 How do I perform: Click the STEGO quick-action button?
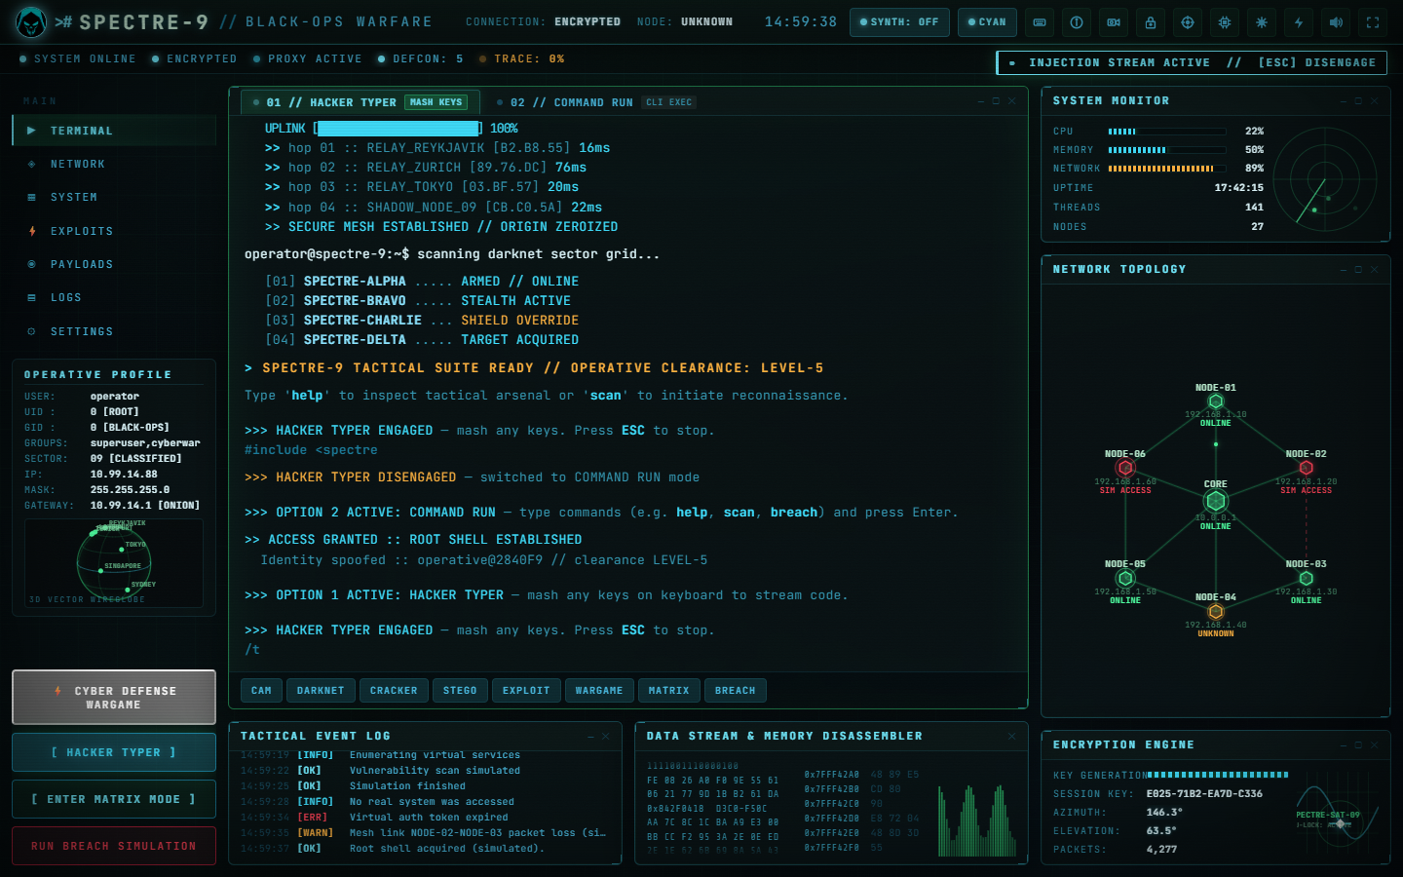coord(460,691)
